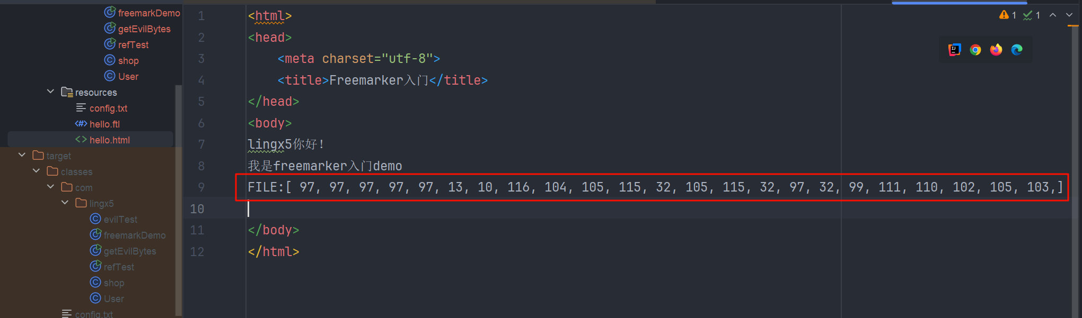Click line number 1 in gutter
1082x318 pixels.
201,16
